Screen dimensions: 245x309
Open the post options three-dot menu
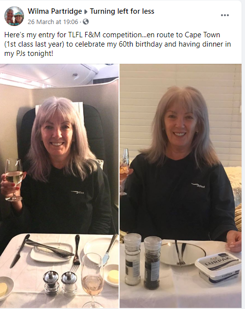225,15
